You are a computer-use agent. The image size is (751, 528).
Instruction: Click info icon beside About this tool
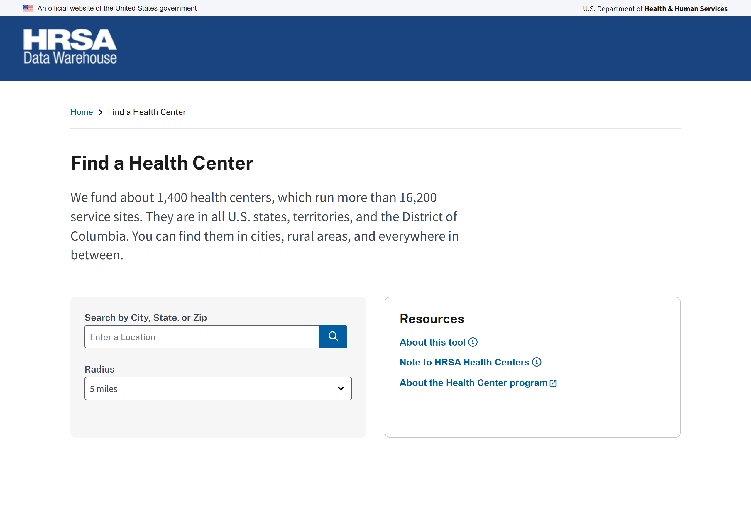point(473,342)
